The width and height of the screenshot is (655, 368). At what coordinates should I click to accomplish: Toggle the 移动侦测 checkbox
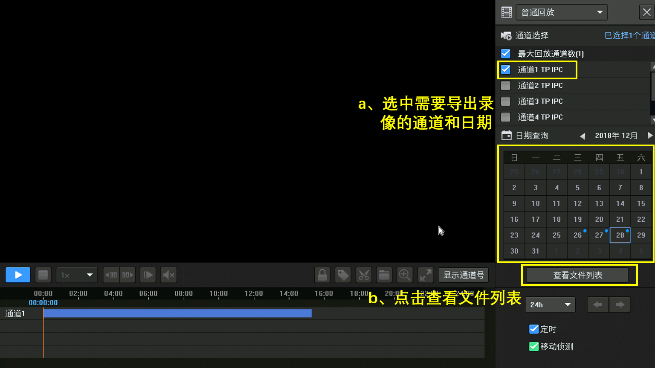click(x=533, y=347)
